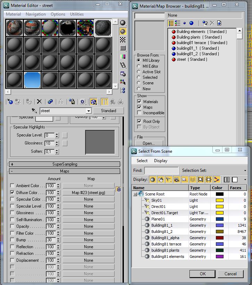Toggle the Display Space Warps filter icon

tap(192, 179)
